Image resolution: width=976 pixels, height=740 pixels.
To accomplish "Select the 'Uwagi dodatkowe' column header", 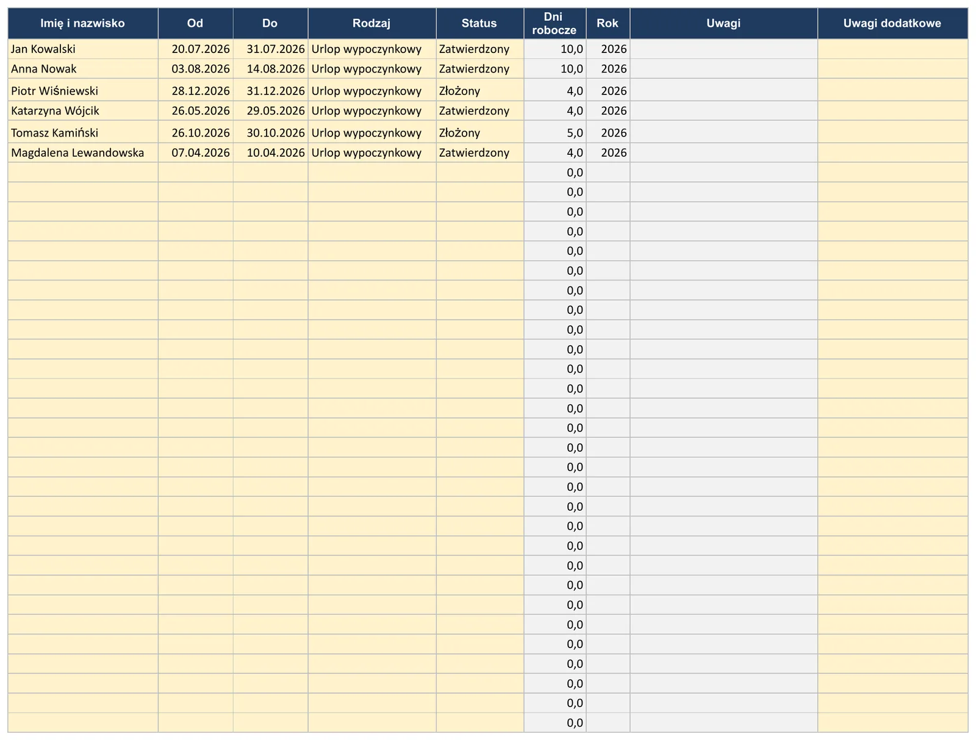I will click(892, 24).
